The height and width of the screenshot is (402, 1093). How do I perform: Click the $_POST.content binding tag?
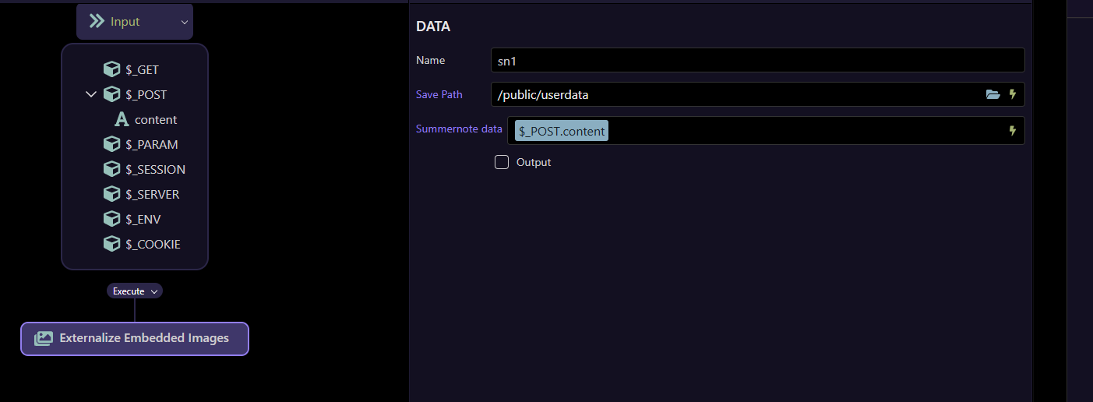click(x=561, y=131)
